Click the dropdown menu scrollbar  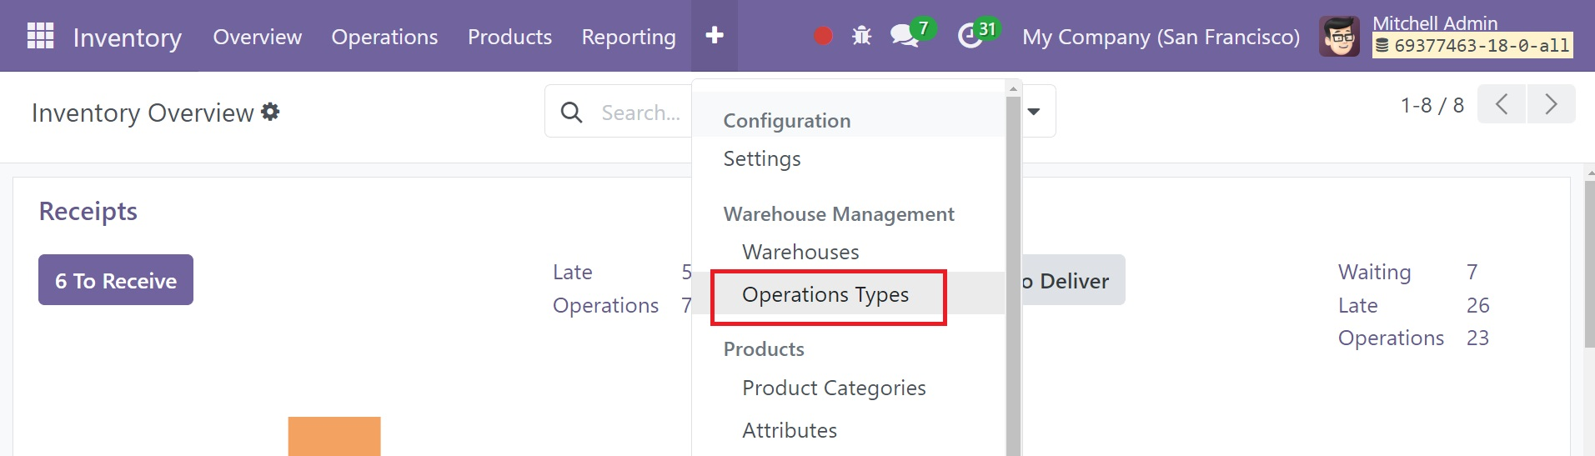tap(1013, 275)
